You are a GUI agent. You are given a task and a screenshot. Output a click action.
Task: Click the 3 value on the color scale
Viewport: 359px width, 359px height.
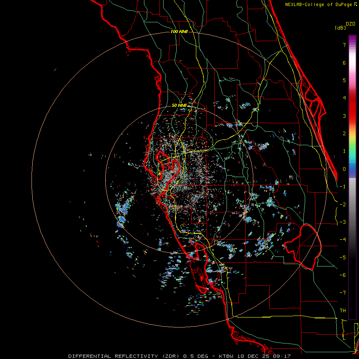coord(344,116)
